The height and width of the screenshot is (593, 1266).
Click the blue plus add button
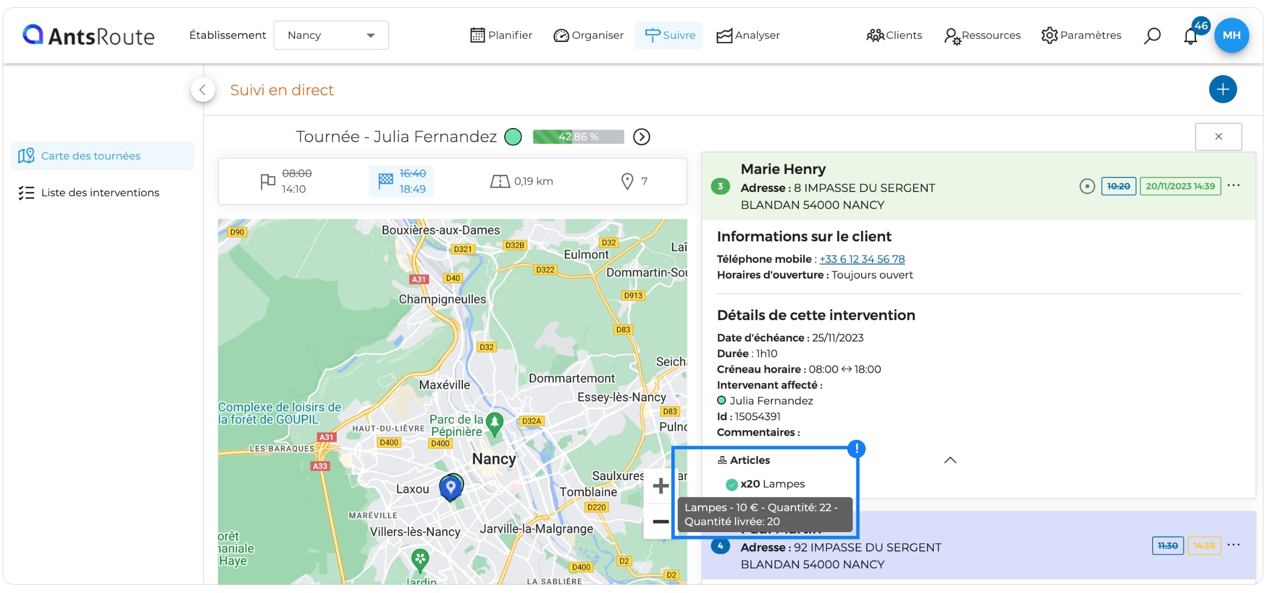(x=1223, y=89)
